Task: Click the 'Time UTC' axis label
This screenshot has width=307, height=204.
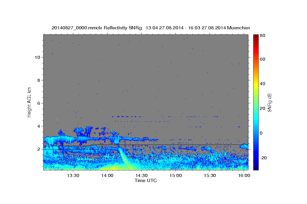Action: [x=146, y=181]
